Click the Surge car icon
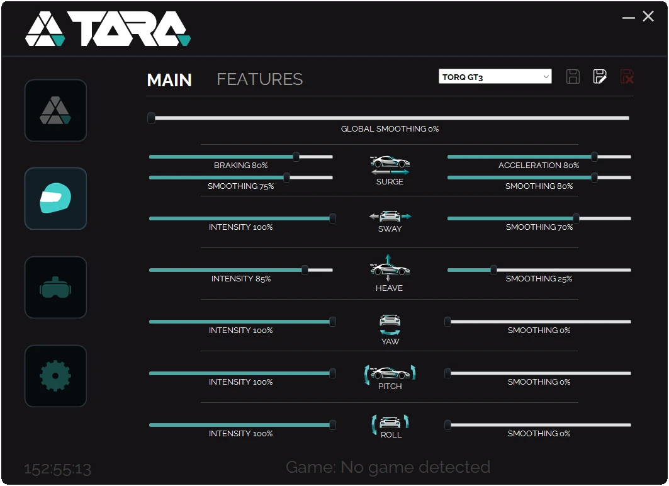This screenshot has height=486, width=669. [x=390, y=165]
